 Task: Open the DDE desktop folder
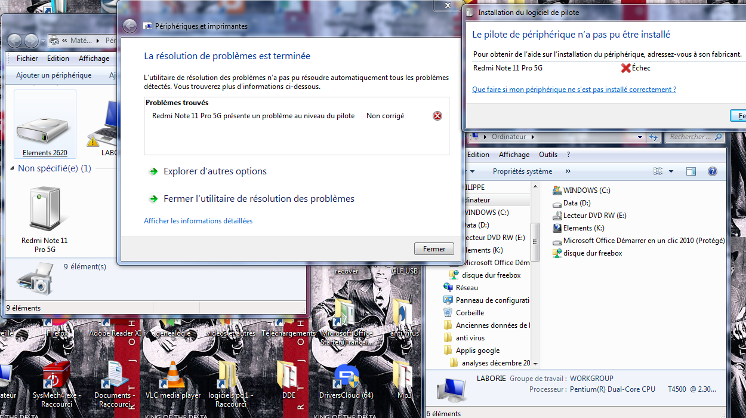289,381
